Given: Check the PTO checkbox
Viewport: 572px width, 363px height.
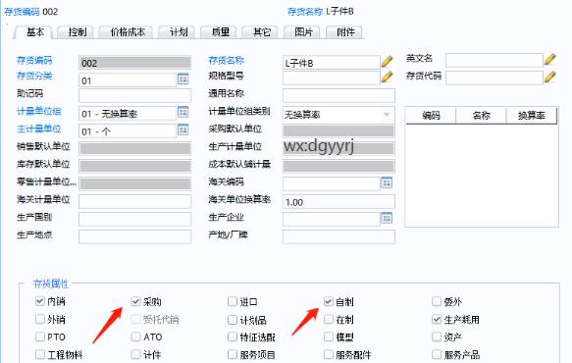Looking at the screenshot, I should coord(40,337).
